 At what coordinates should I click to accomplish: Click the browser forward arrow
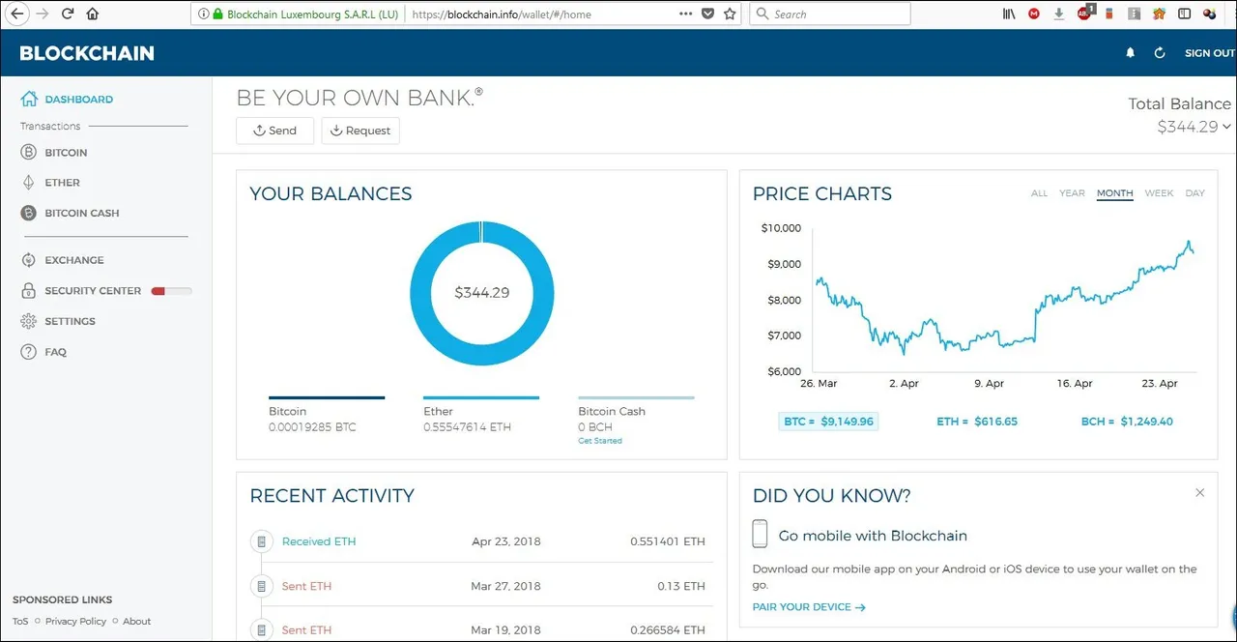42,15
